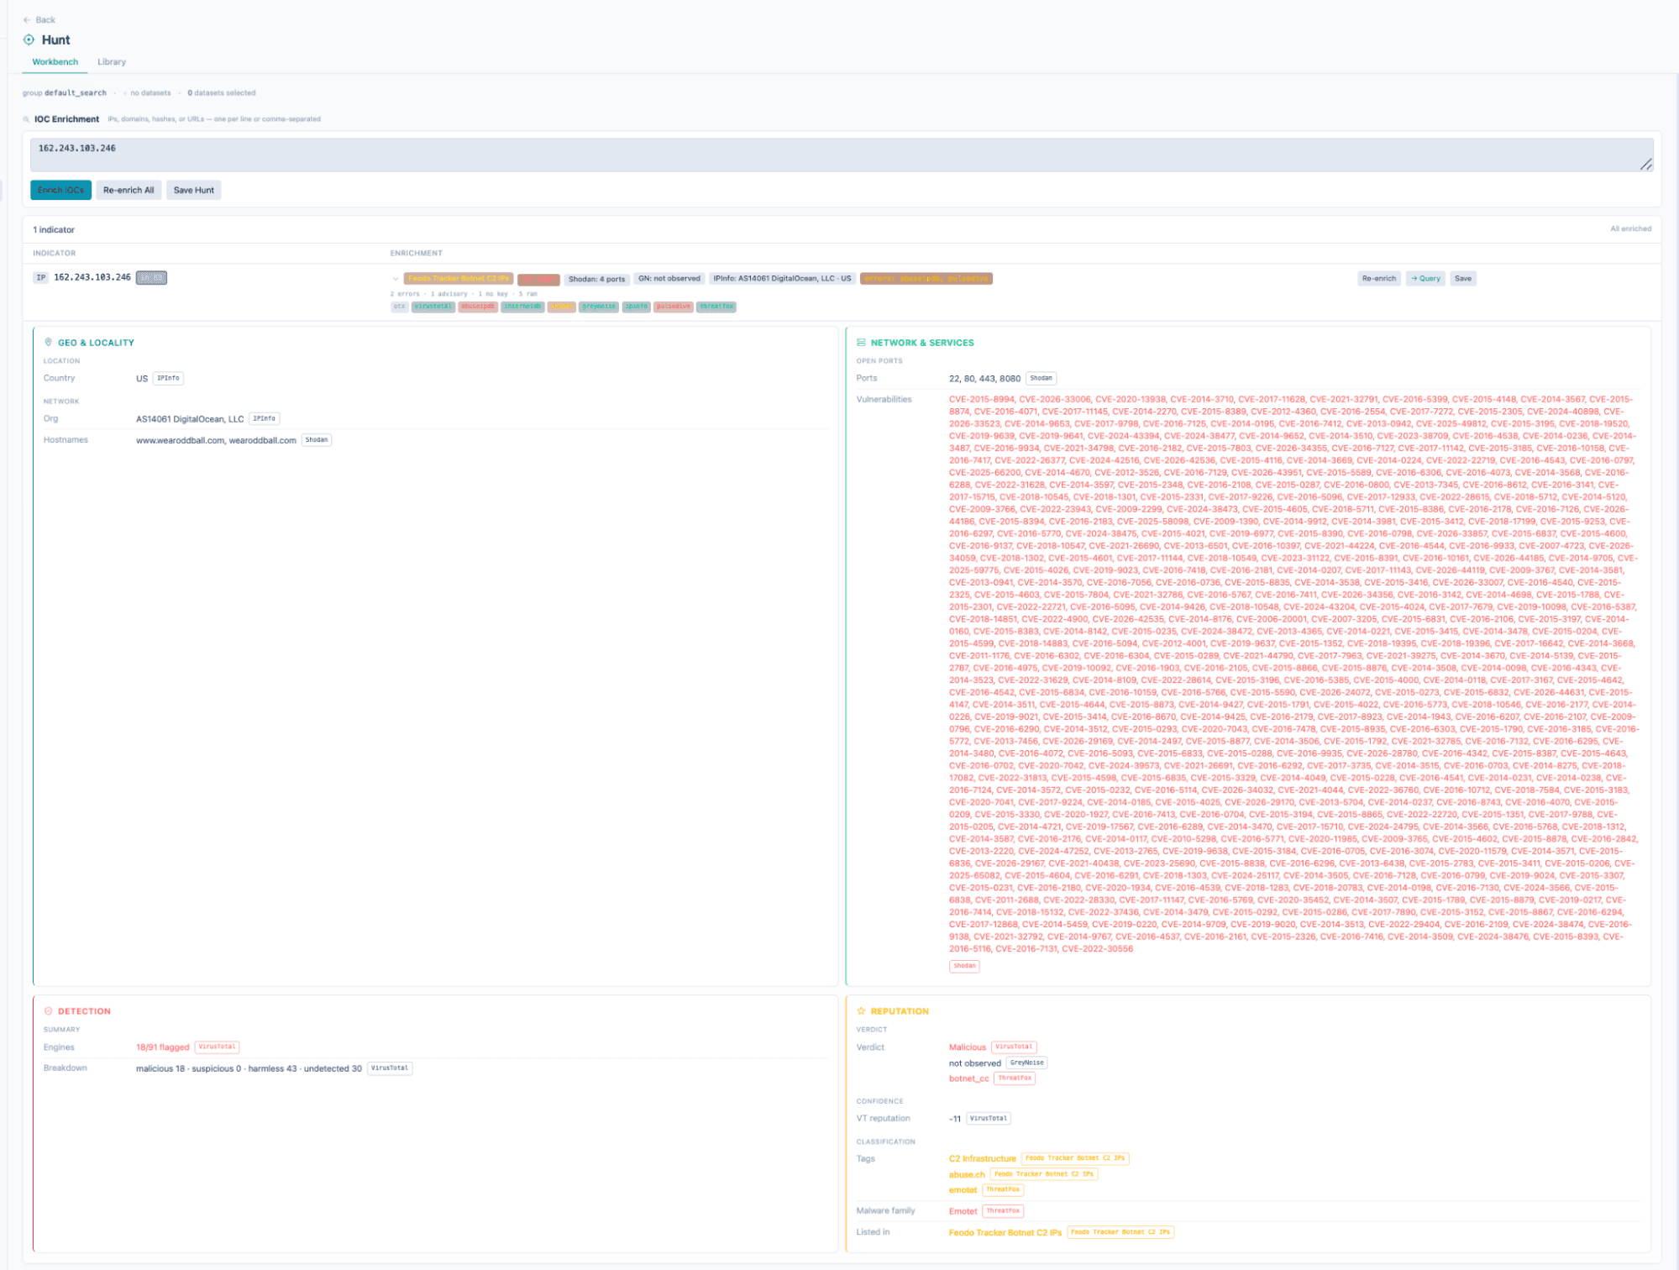
Task: Open the Library tab
Action: coord(112,62)
